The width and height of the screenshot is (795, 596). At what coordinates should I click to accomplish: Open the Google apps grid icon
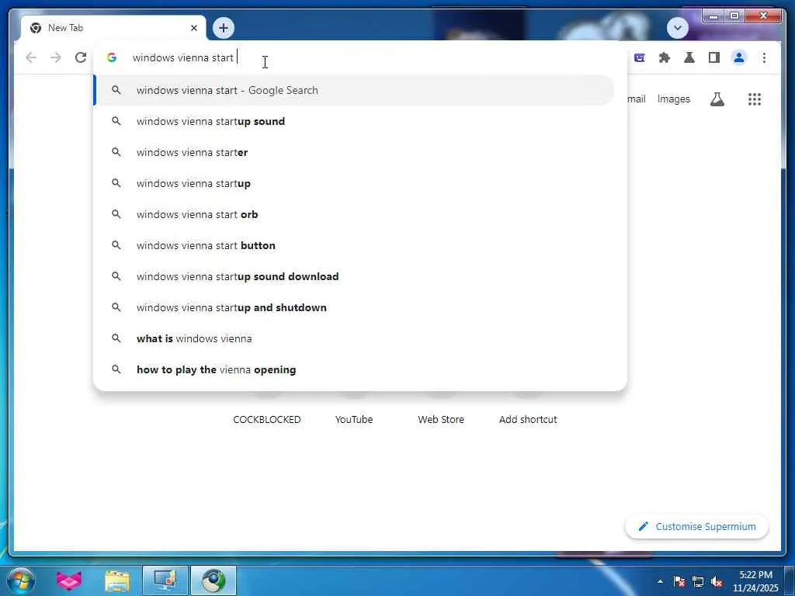[x=755, y=99]
